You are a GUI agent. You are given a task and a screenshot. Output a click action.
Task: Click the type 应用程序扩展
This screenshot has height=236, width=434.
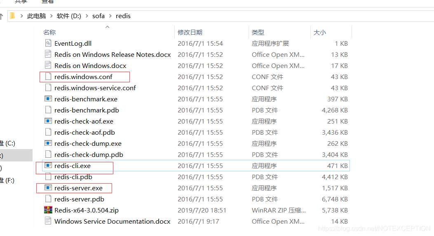[x=270, y=43]
